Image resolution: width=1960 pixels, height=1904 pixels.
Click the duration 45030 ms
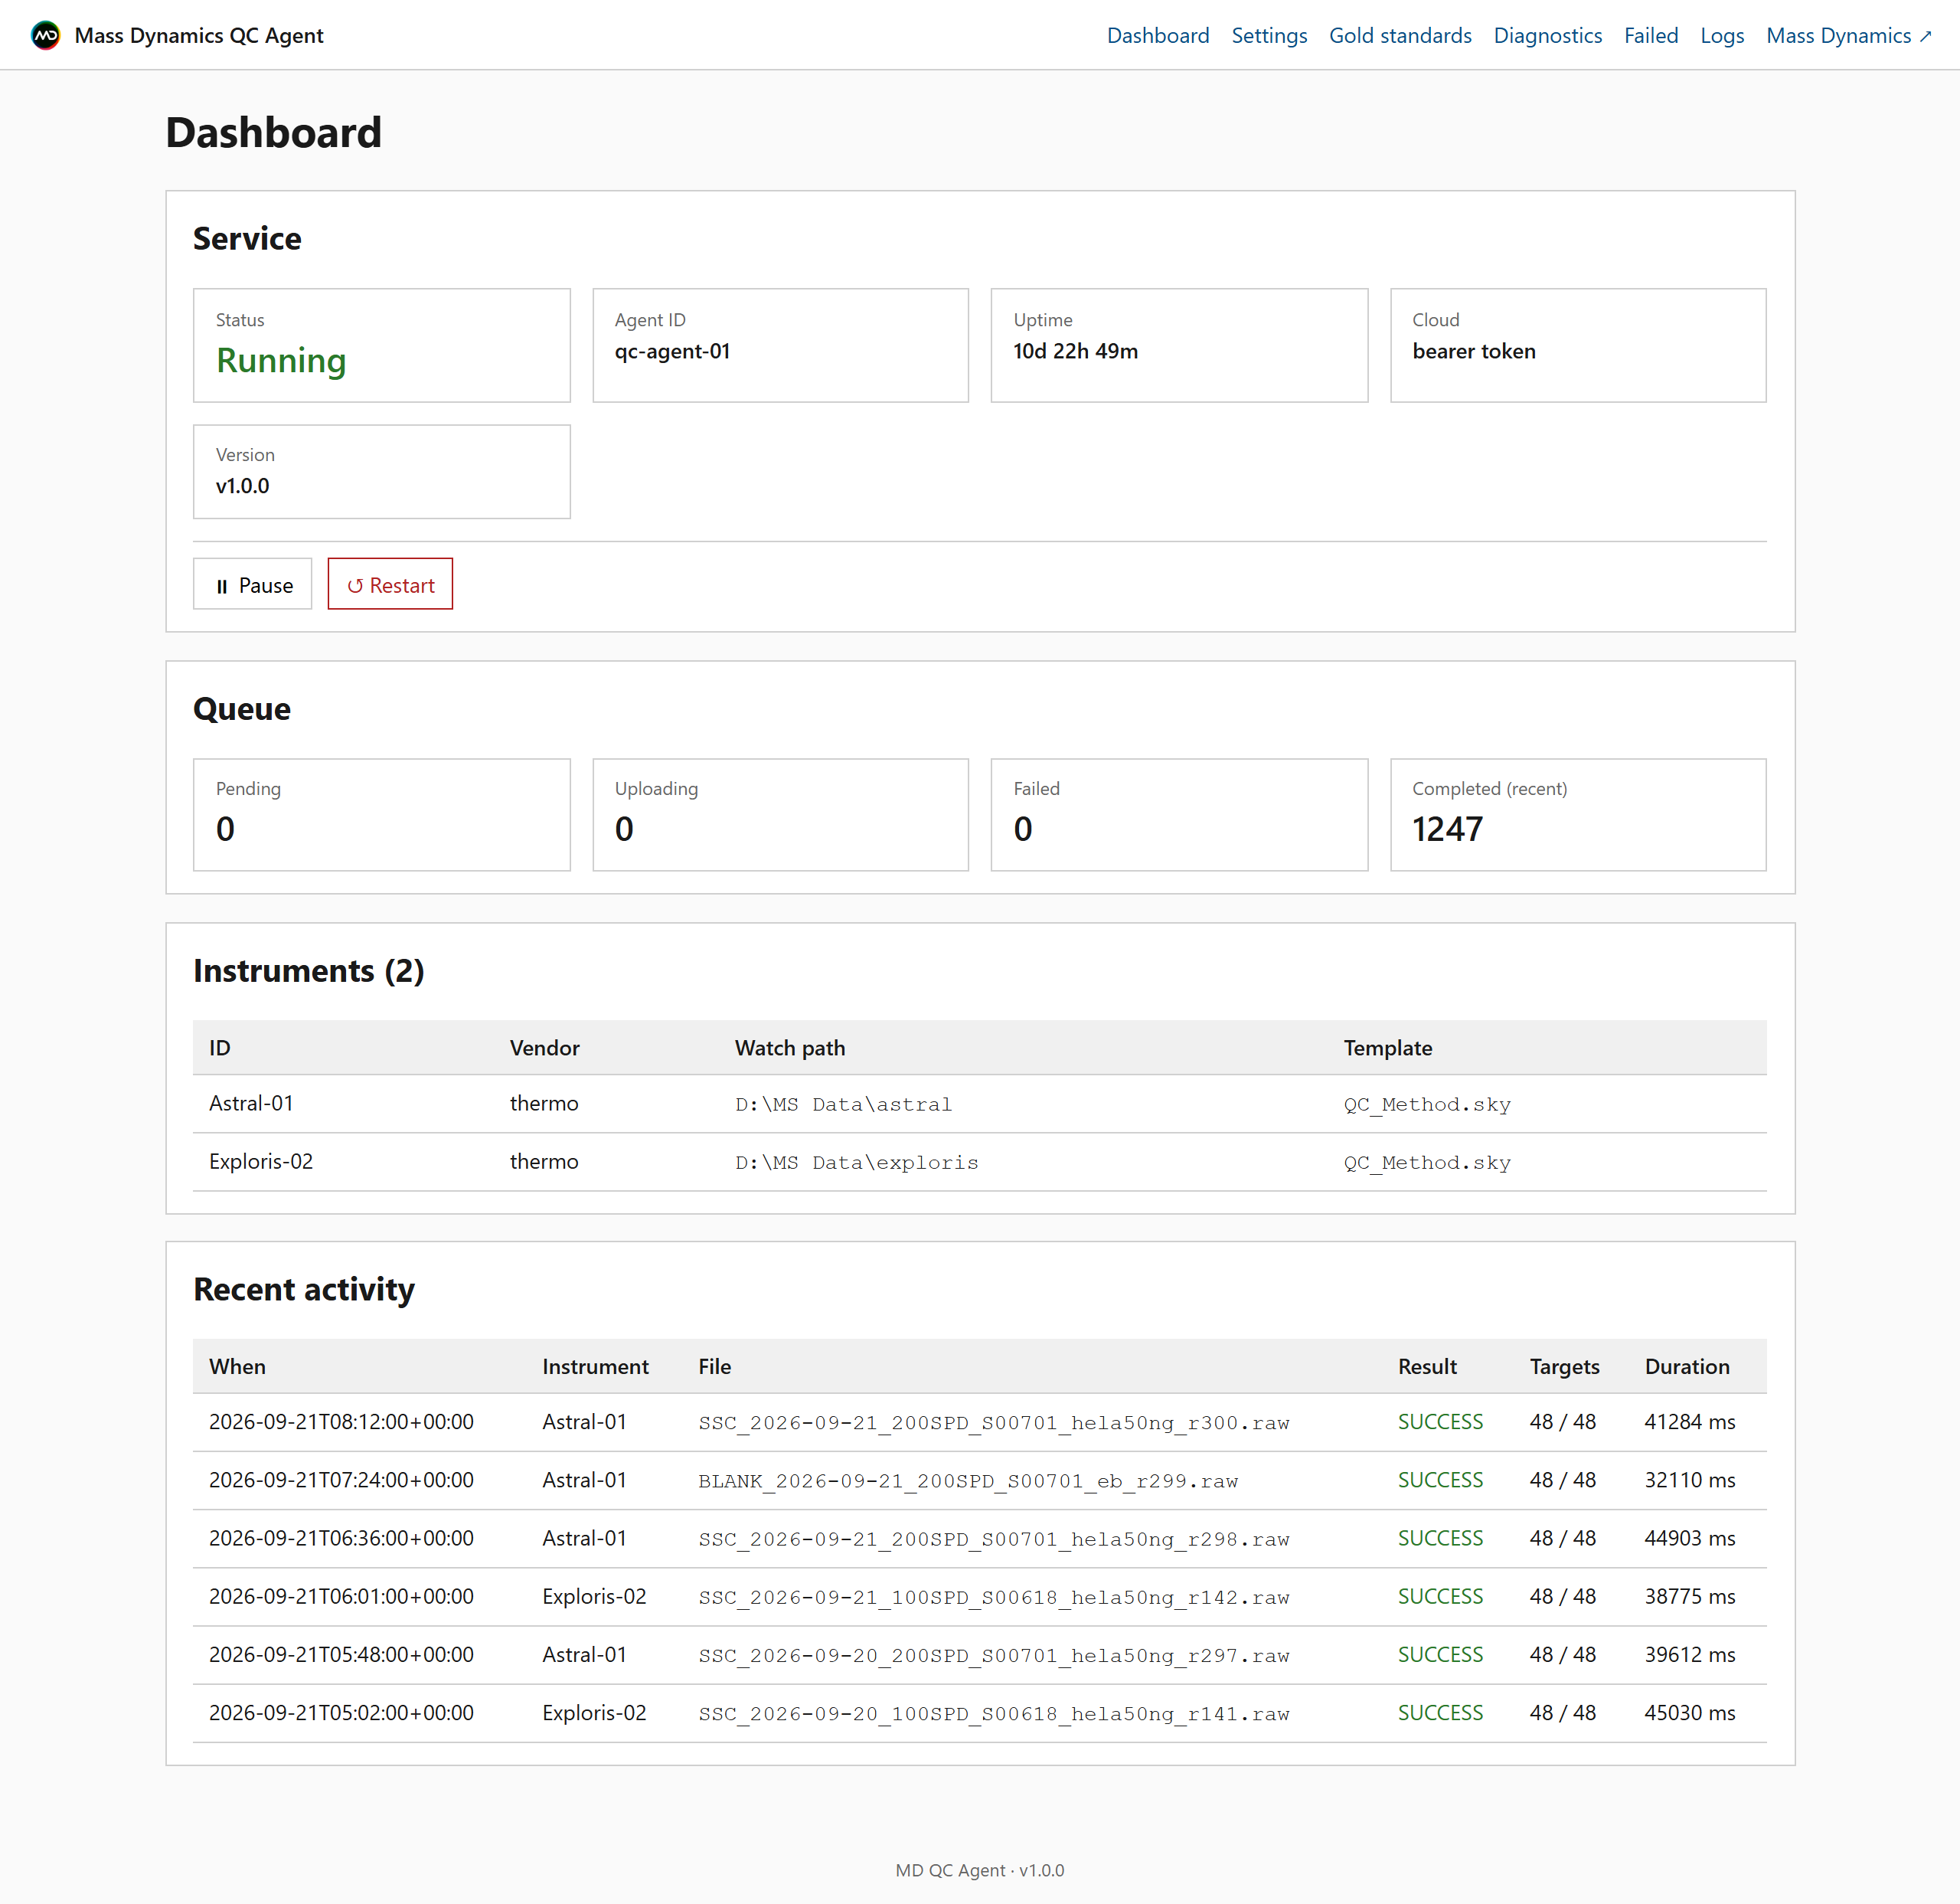[1690, 1713]
